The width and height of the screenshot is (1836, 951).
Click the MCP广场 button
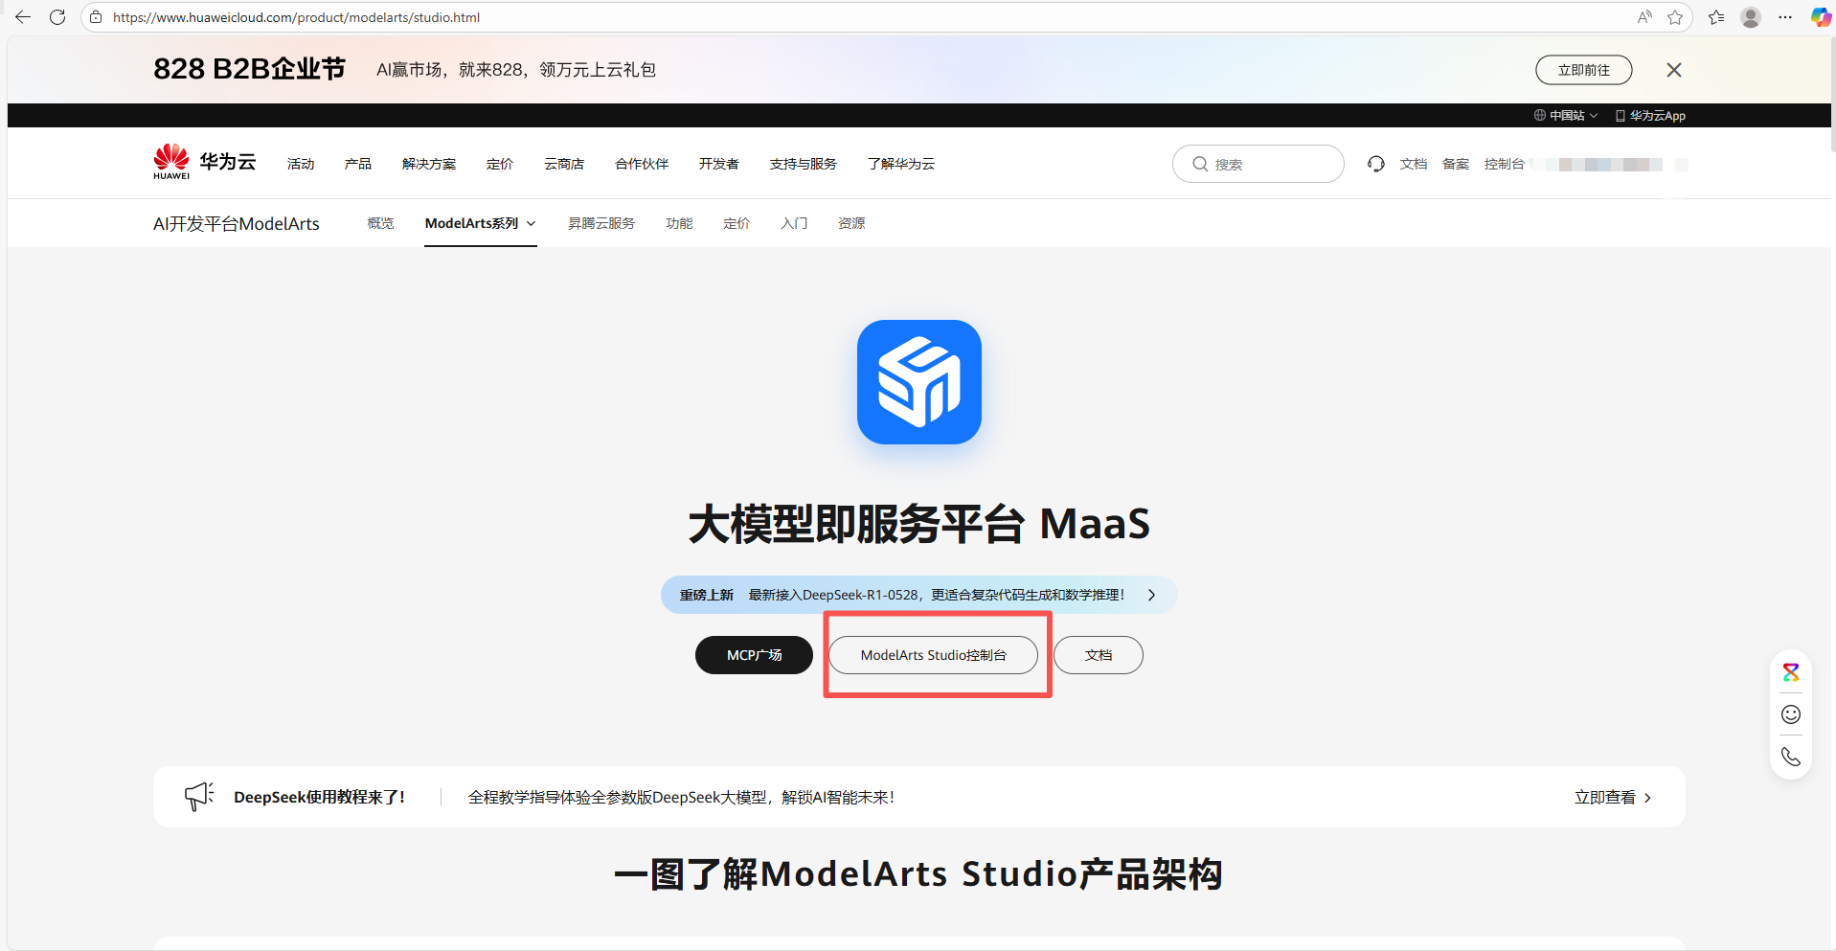tap(754, 655)
